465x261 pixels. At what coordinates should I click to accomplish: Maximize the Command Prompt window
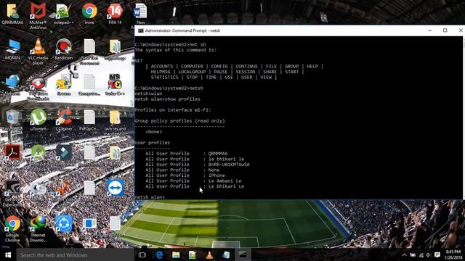445,30
